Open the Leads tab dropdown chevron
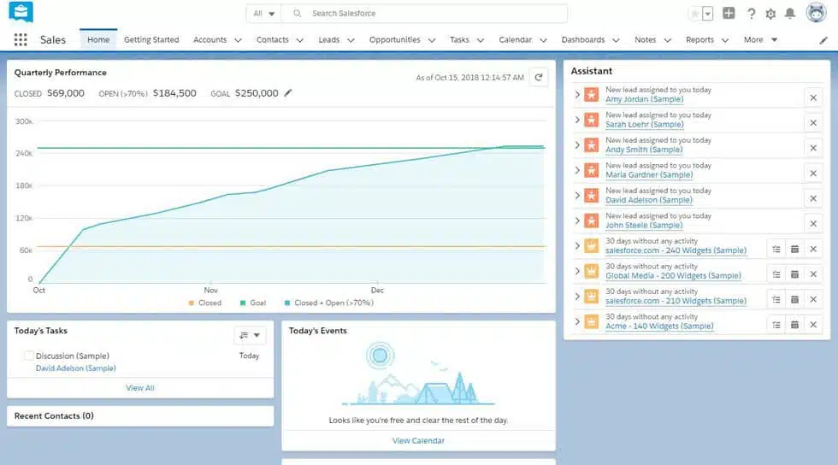 (x=351, y=40)
